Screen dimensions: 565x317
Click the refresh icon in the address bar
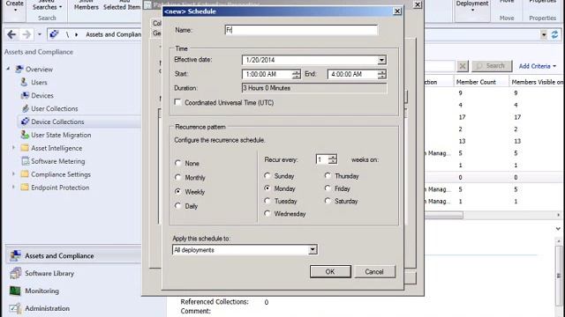click(554, 34)
